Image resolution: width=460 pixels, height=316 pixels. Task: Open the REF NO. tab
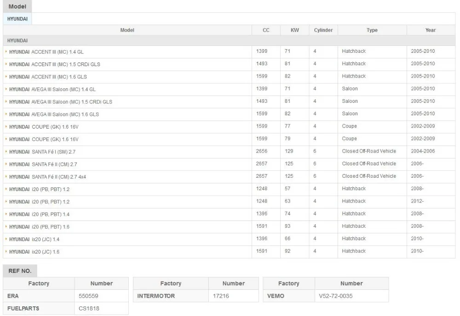[x=20, y=271]
